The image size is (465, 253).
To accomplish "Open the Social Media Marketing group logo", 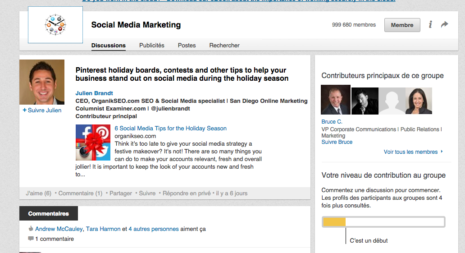I will 55,25.
